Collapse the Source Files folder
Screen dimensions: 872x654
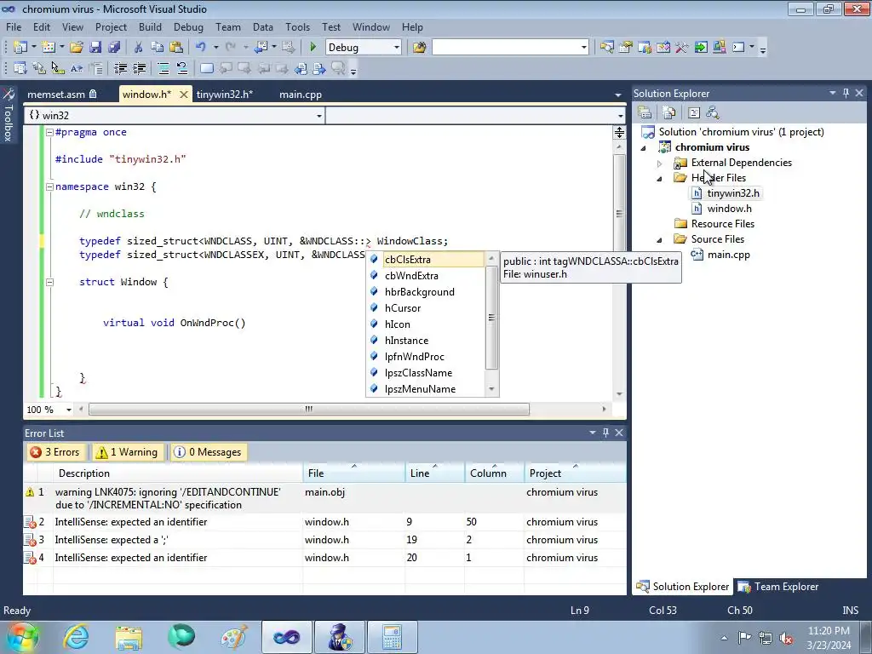660,239
